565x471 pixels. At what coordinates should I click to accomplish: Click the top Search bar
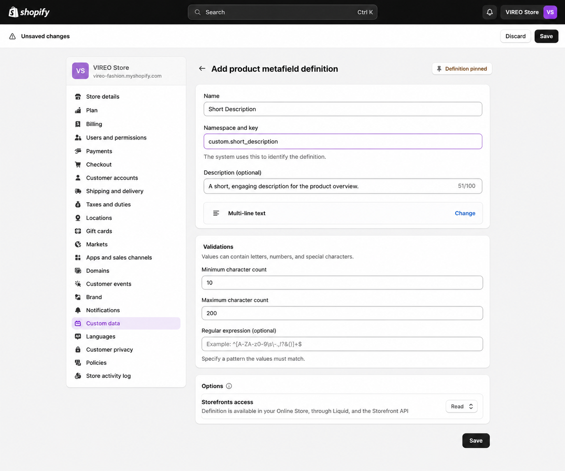(x=282, y=12)
